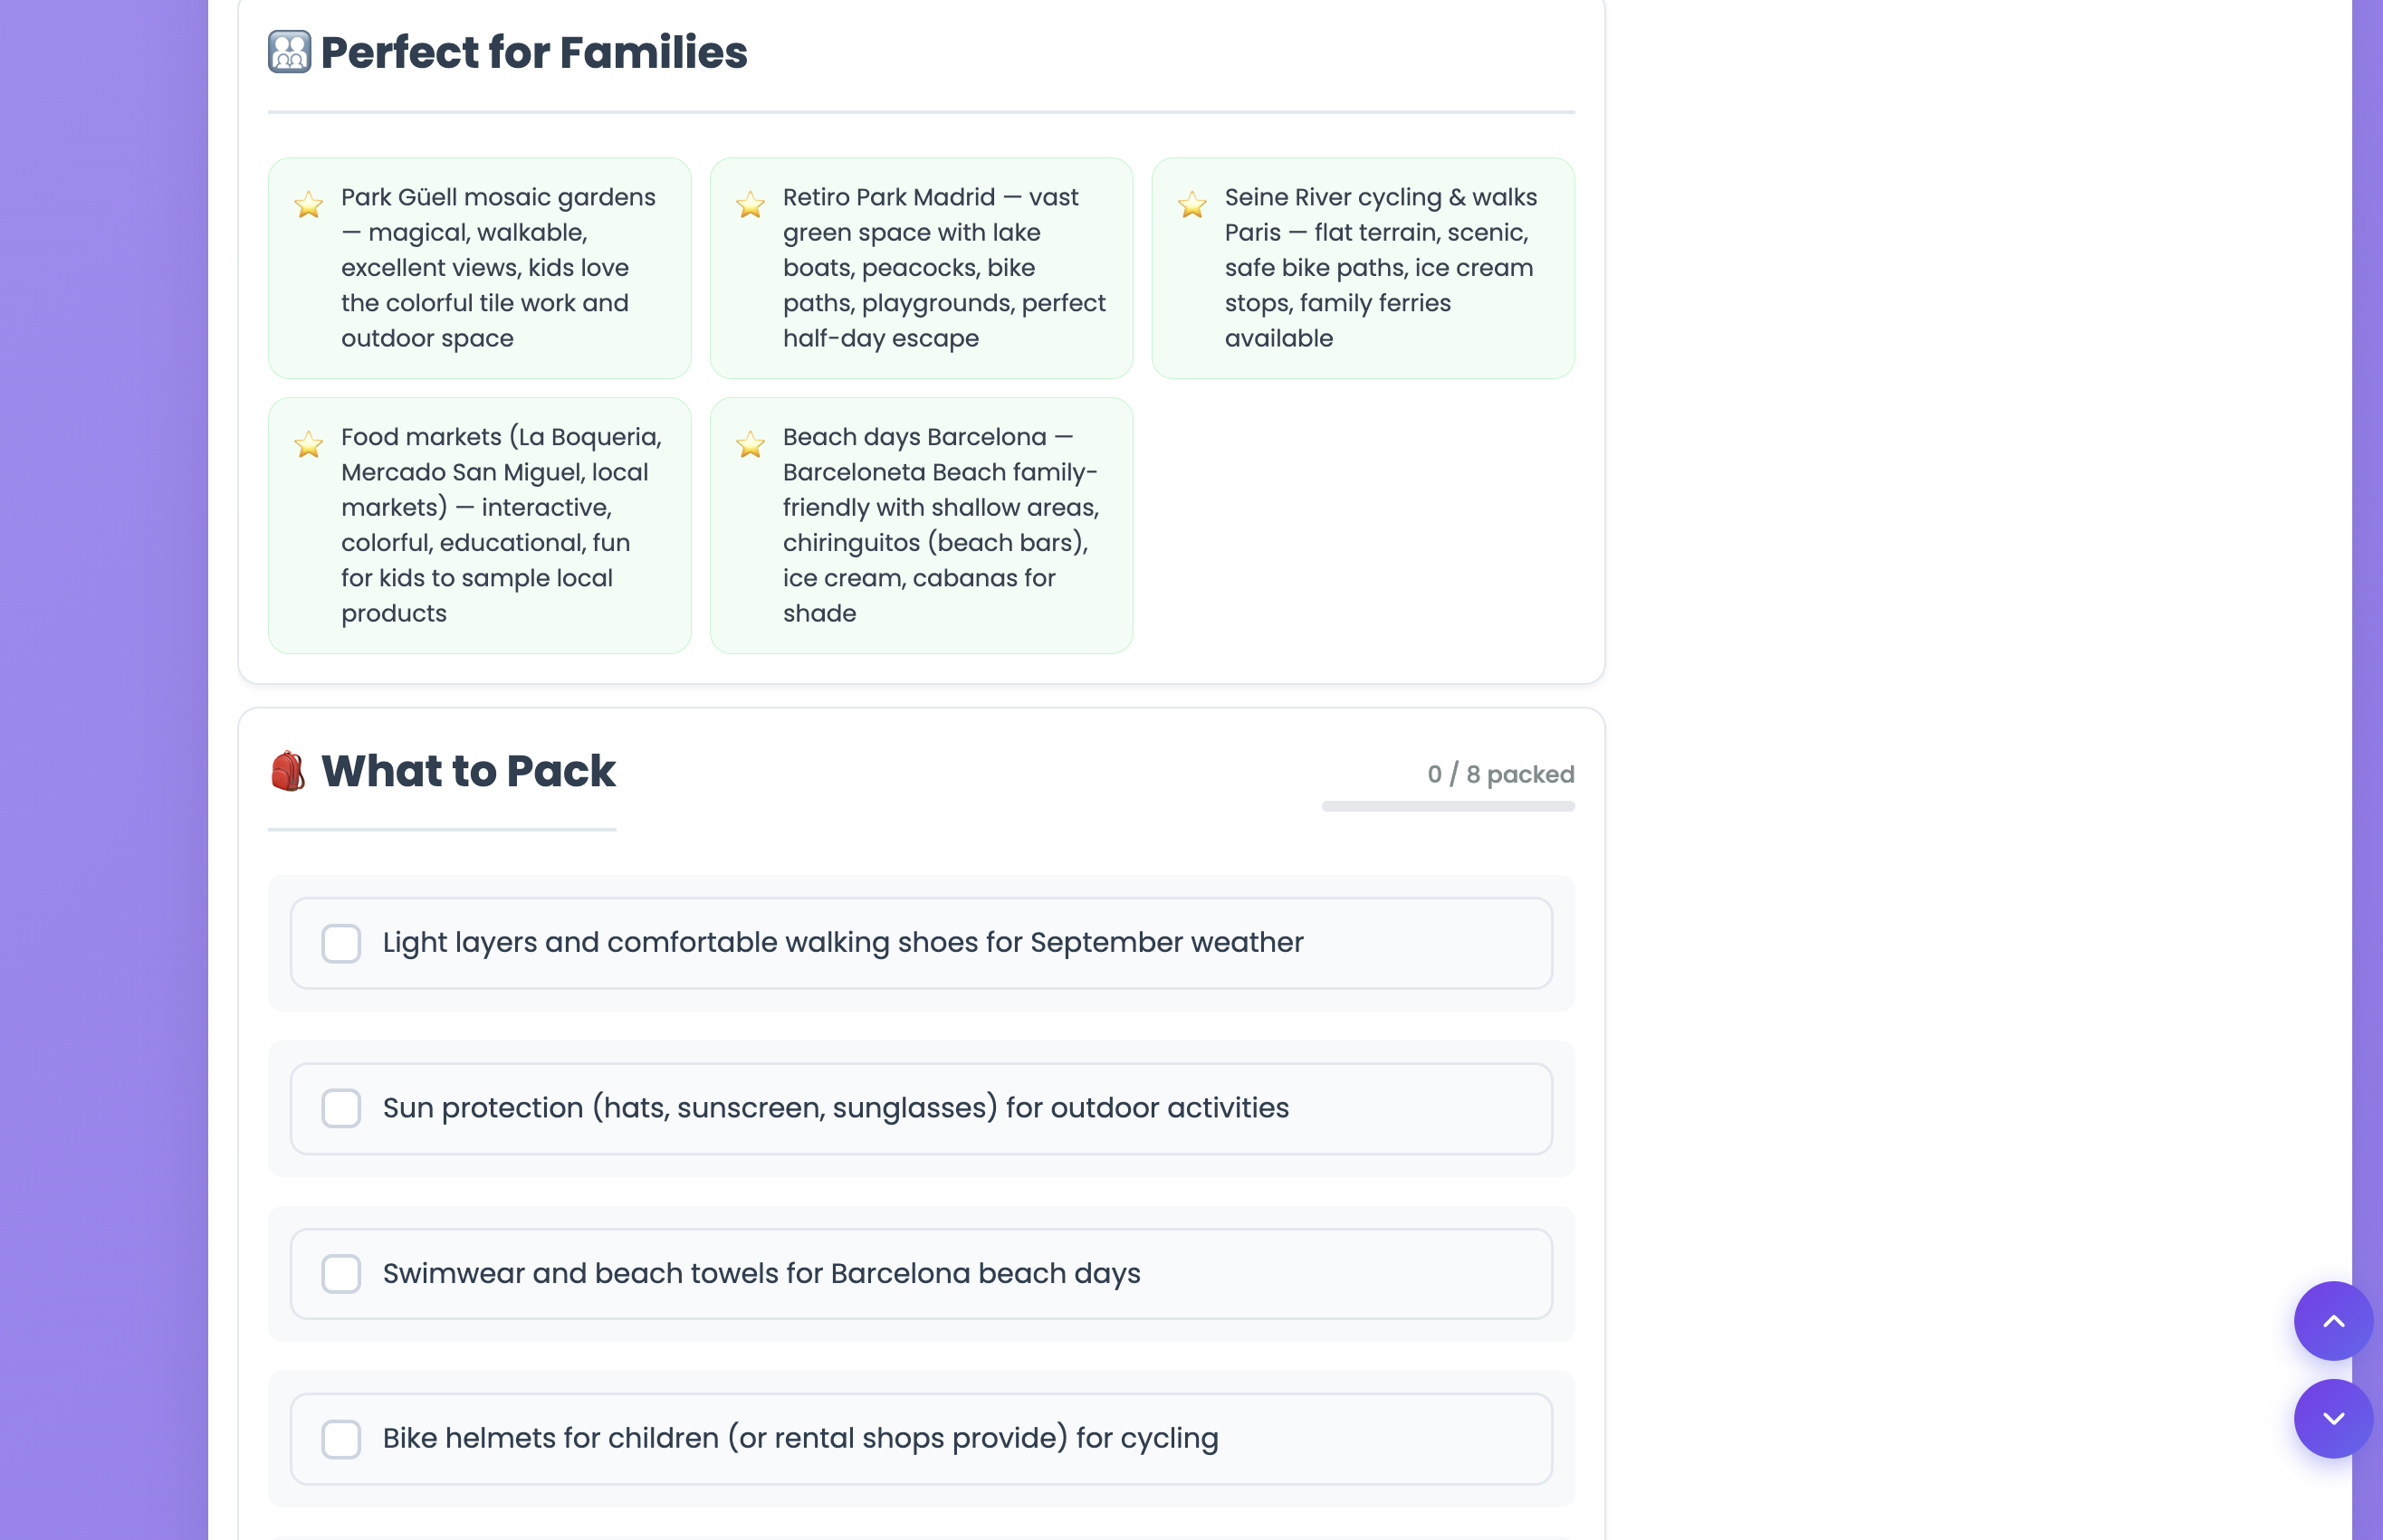Click the star icon on Food markets card

click(308, 444)
